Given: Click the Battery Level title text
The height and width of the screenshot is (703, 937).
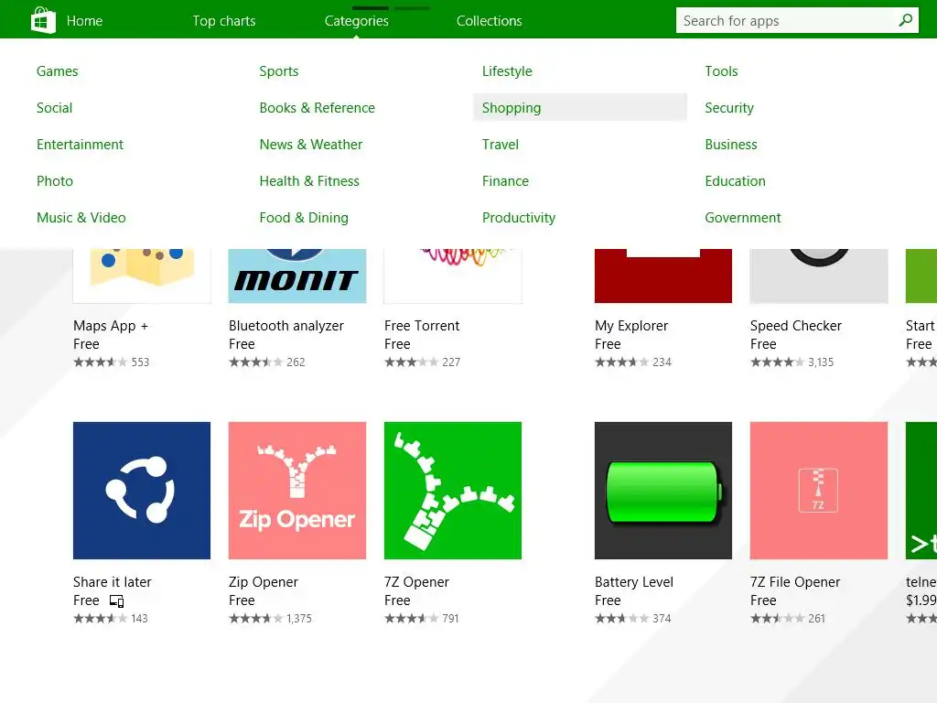Looking at the screenshot, I should 633,582.
